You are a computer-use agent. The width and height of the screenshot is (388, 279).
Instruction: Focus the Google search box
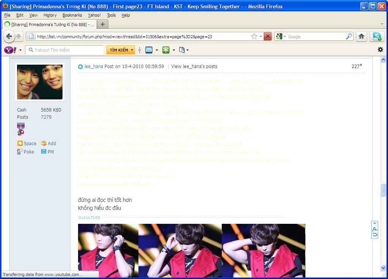coord(316,37)
